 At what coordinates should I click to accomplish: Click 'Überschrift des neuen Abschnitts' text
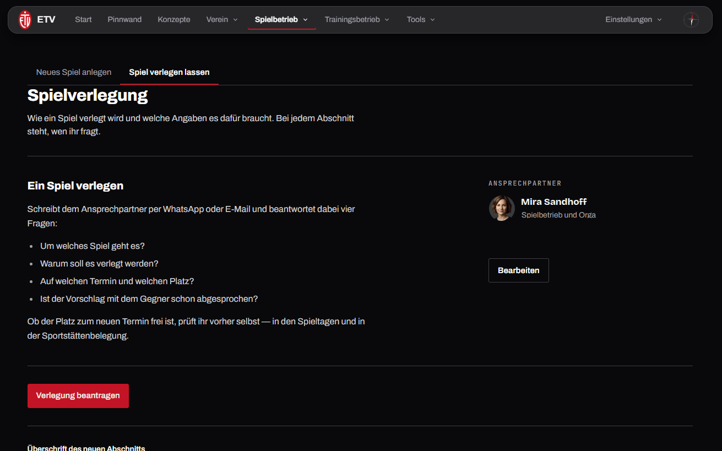(x=86, y=448)
